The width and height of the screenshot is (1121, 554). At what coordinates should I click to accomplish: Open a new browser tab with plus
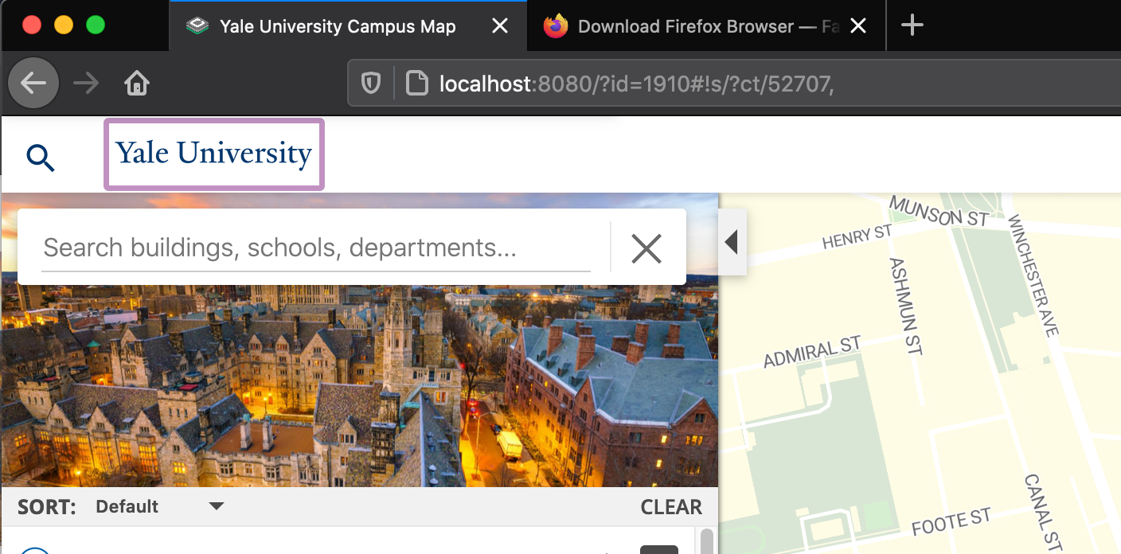pos(912,26)
